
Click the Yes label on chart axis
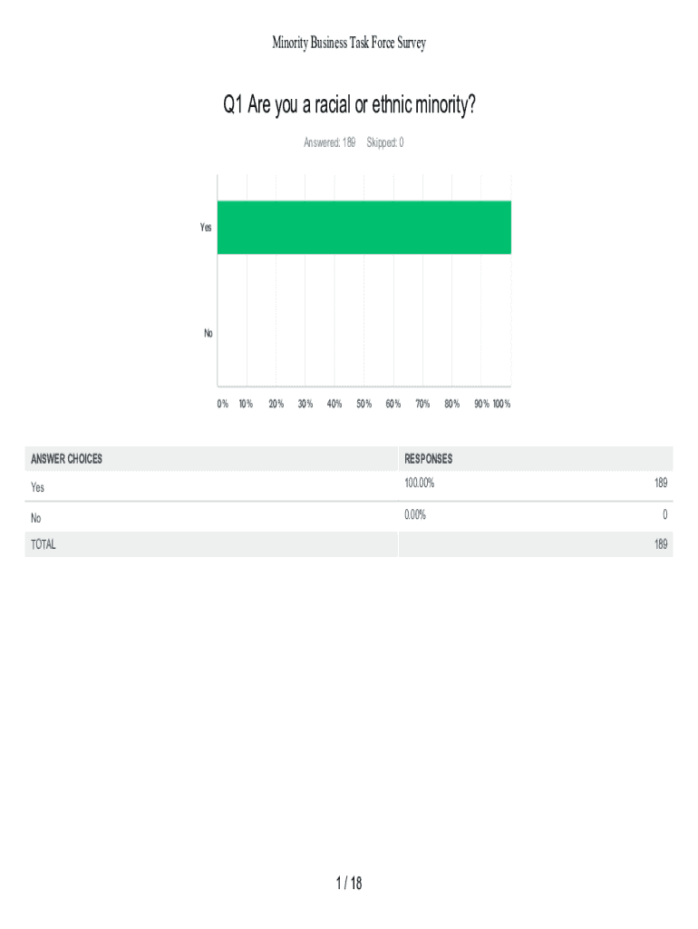(206, 228)
